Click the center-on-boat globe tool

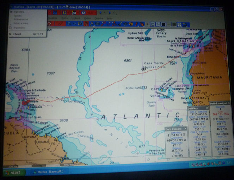[x=80, y=24]
